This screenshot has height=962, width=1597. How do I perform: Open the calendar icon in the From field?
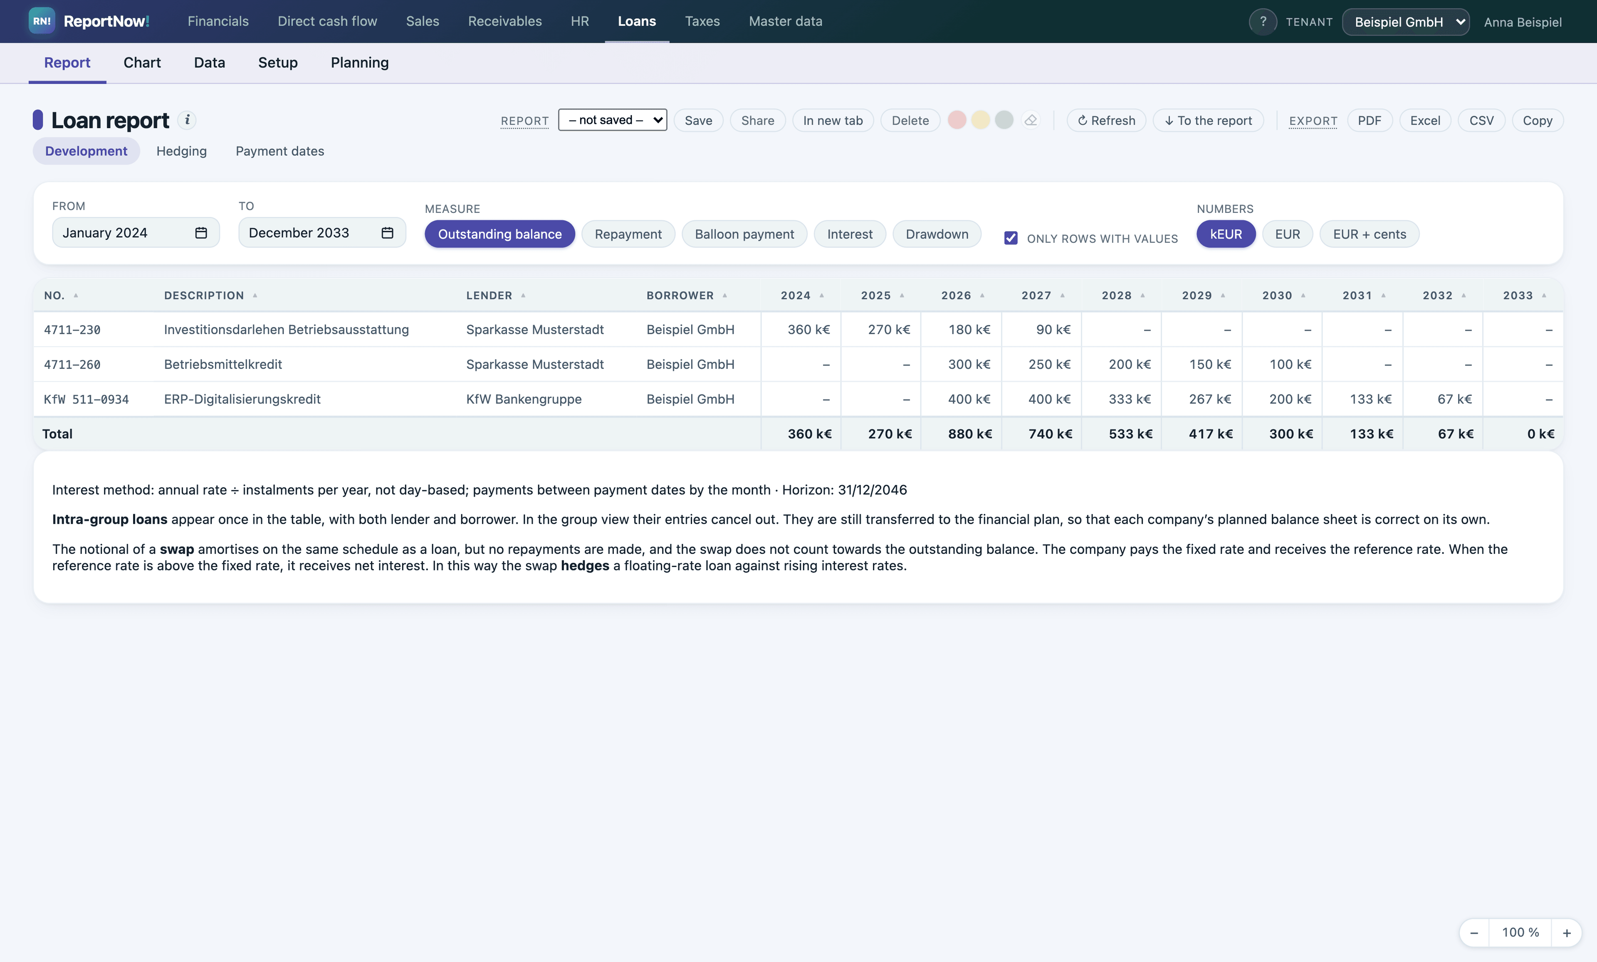tap(201, 232)
